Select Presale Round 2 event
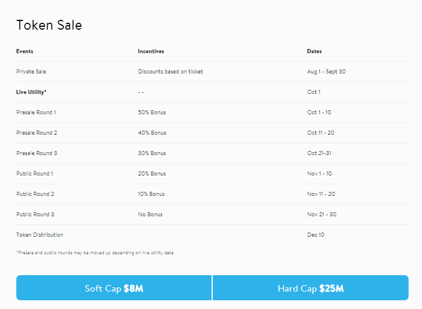The width and height of the screenshot is (422, 309). click(36, 133)
